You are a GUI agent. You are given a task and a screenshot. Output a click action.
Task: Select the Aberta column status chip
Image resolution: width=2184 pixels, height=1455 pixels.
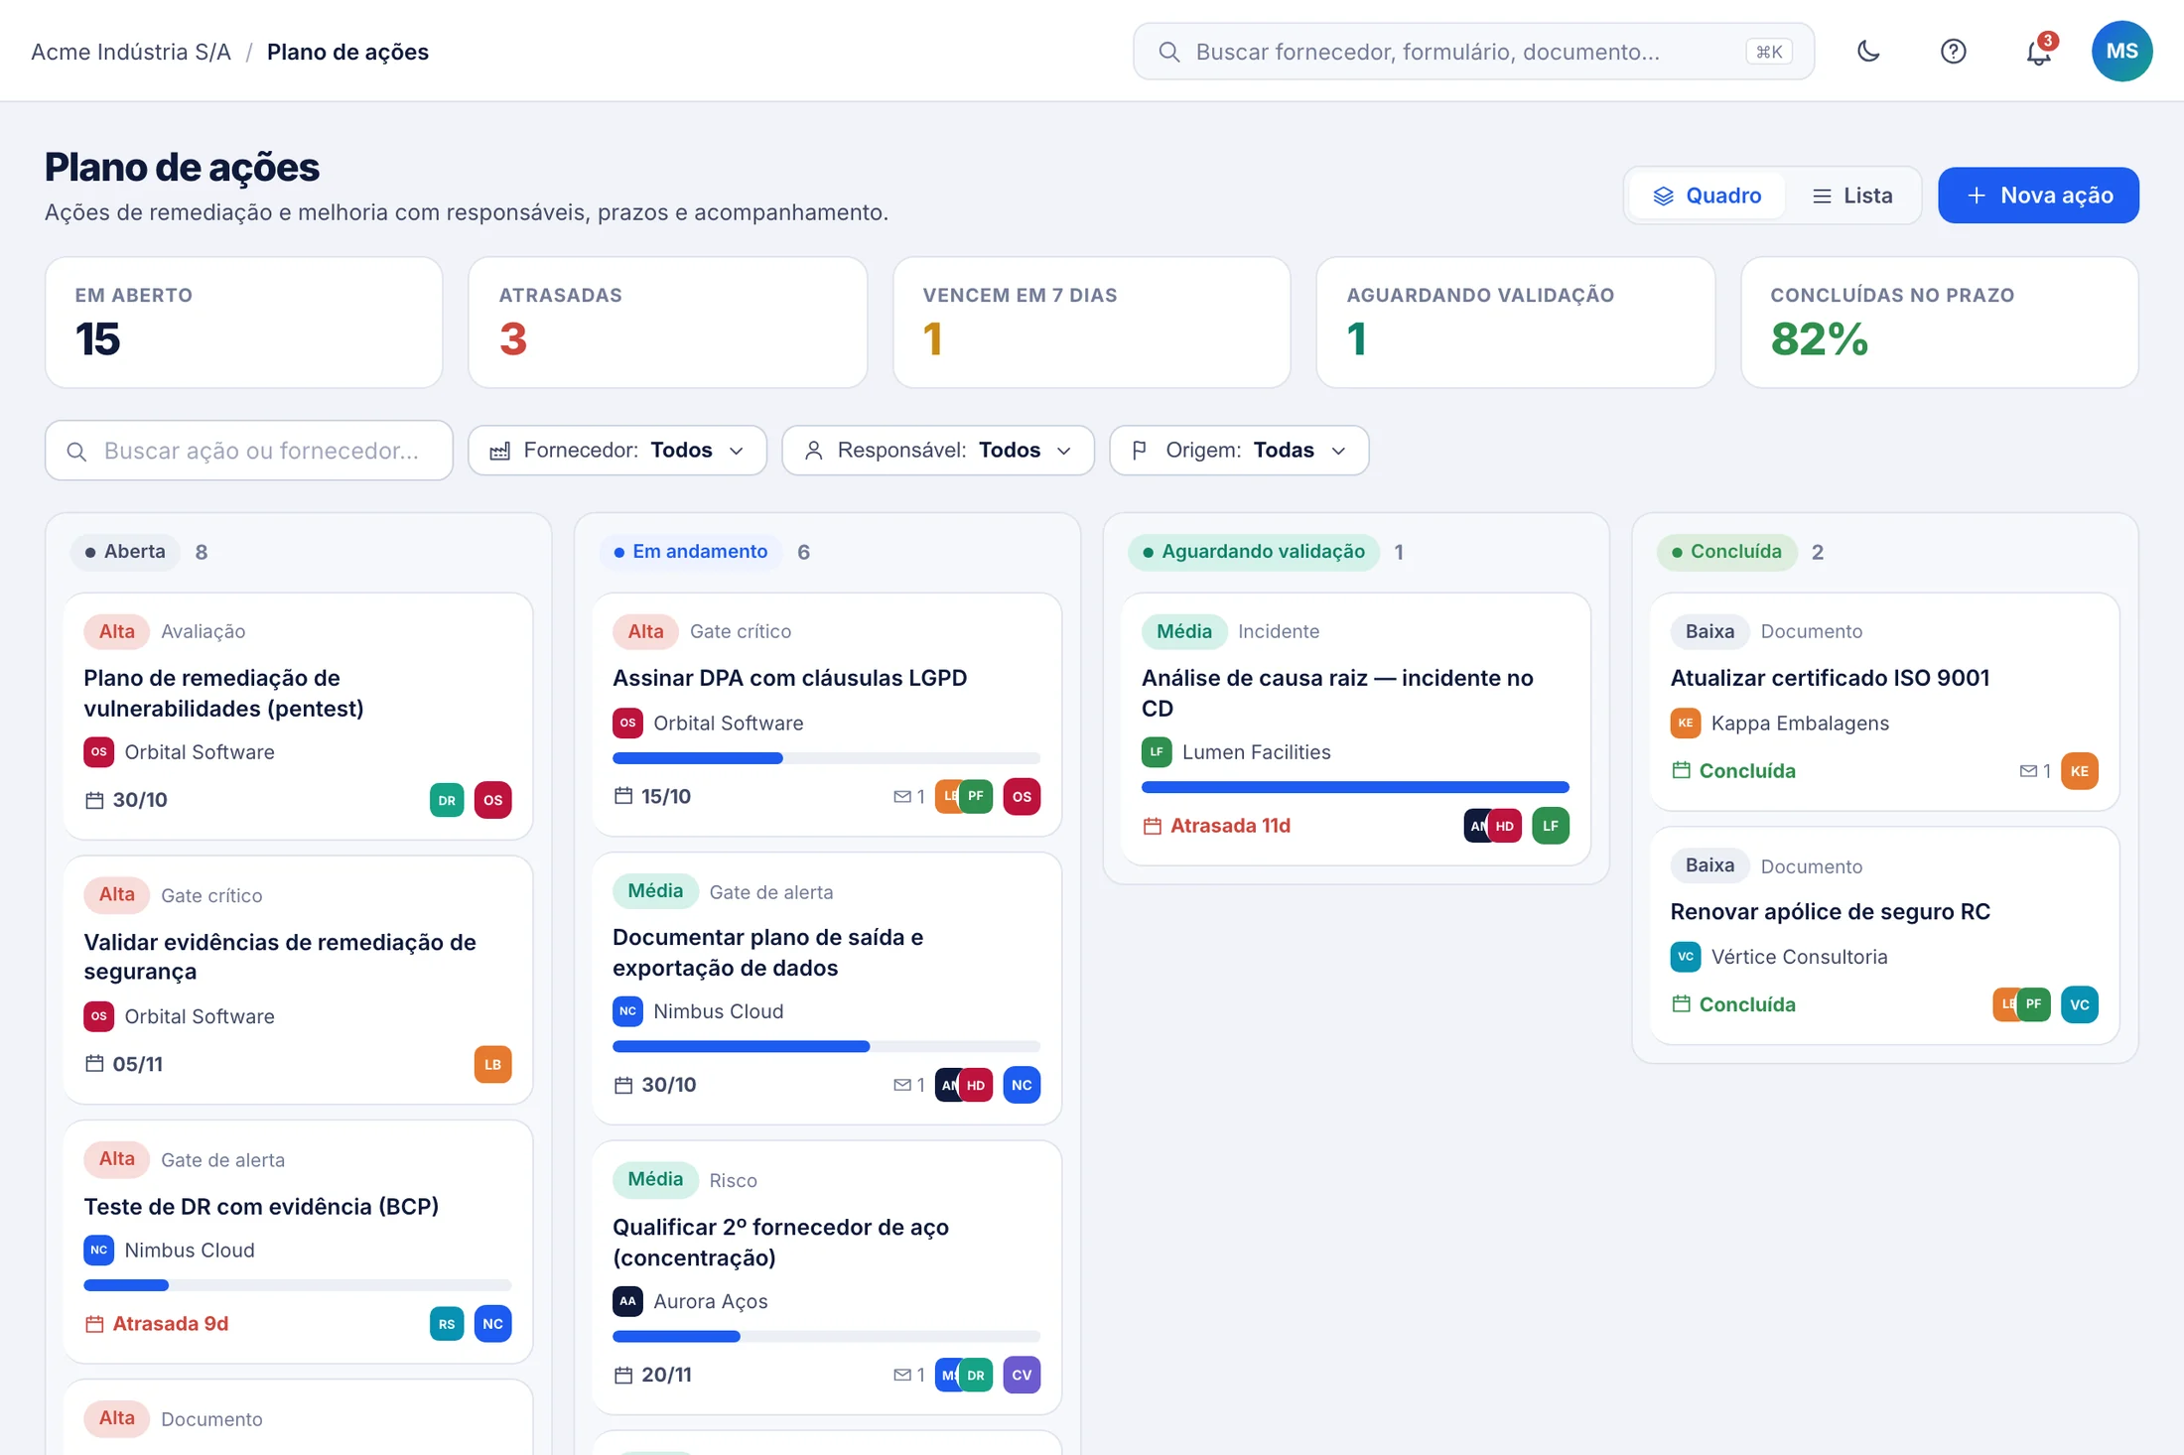[x=125, y=552]
